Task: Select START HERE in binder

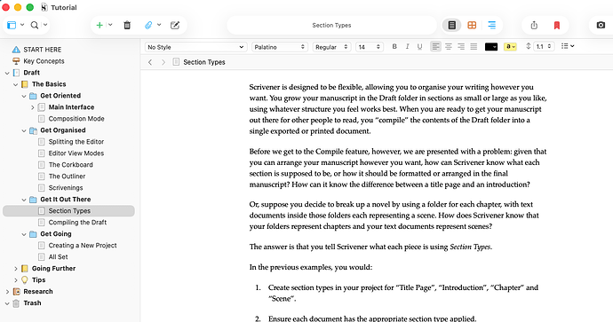Action: [x=43, y=50]
